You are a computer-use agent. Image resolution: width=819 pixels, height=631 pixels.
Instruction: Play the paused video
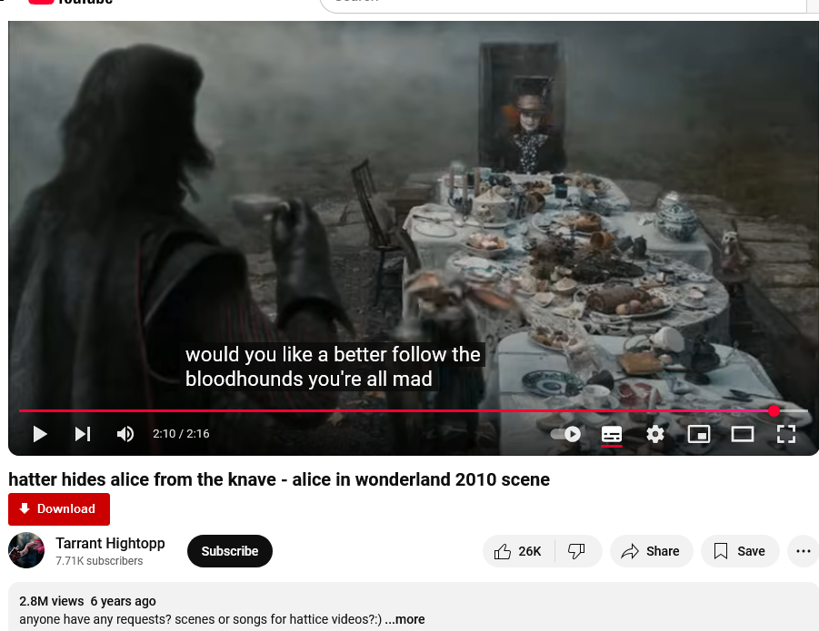pyautogui.click(x=40, y=434)
